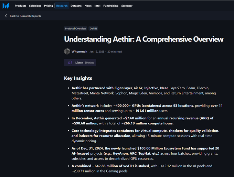Screen dimensions: 234x177
Task: Open the Datasets nav item
Action: click(x=76, y=6)
